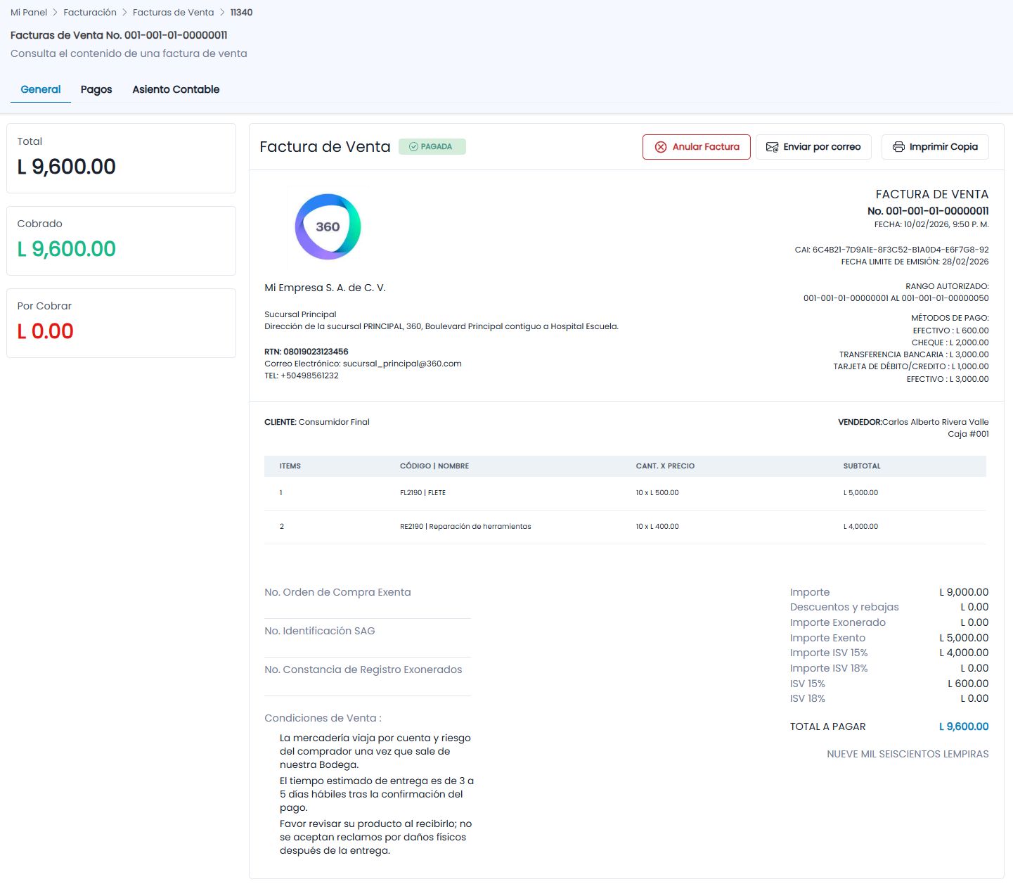Click CHEQUE : L 2,000.00 payment line
This screenshot has height=884, width=1013.
tap(950, 342)
